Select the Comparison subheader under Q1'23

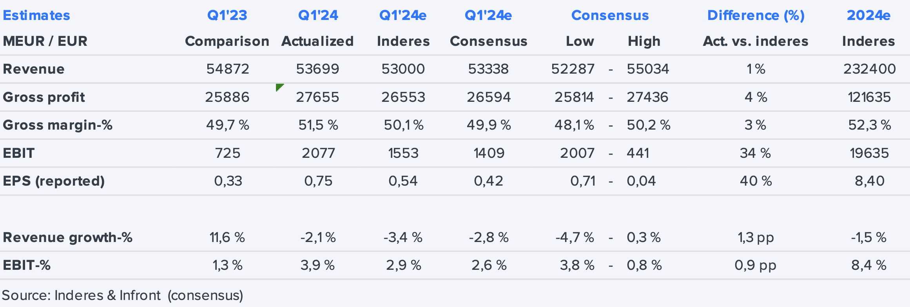click(227, 41)
